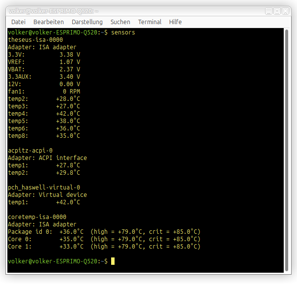
Task: Close the terminal window
Action: tap(285, 11)
